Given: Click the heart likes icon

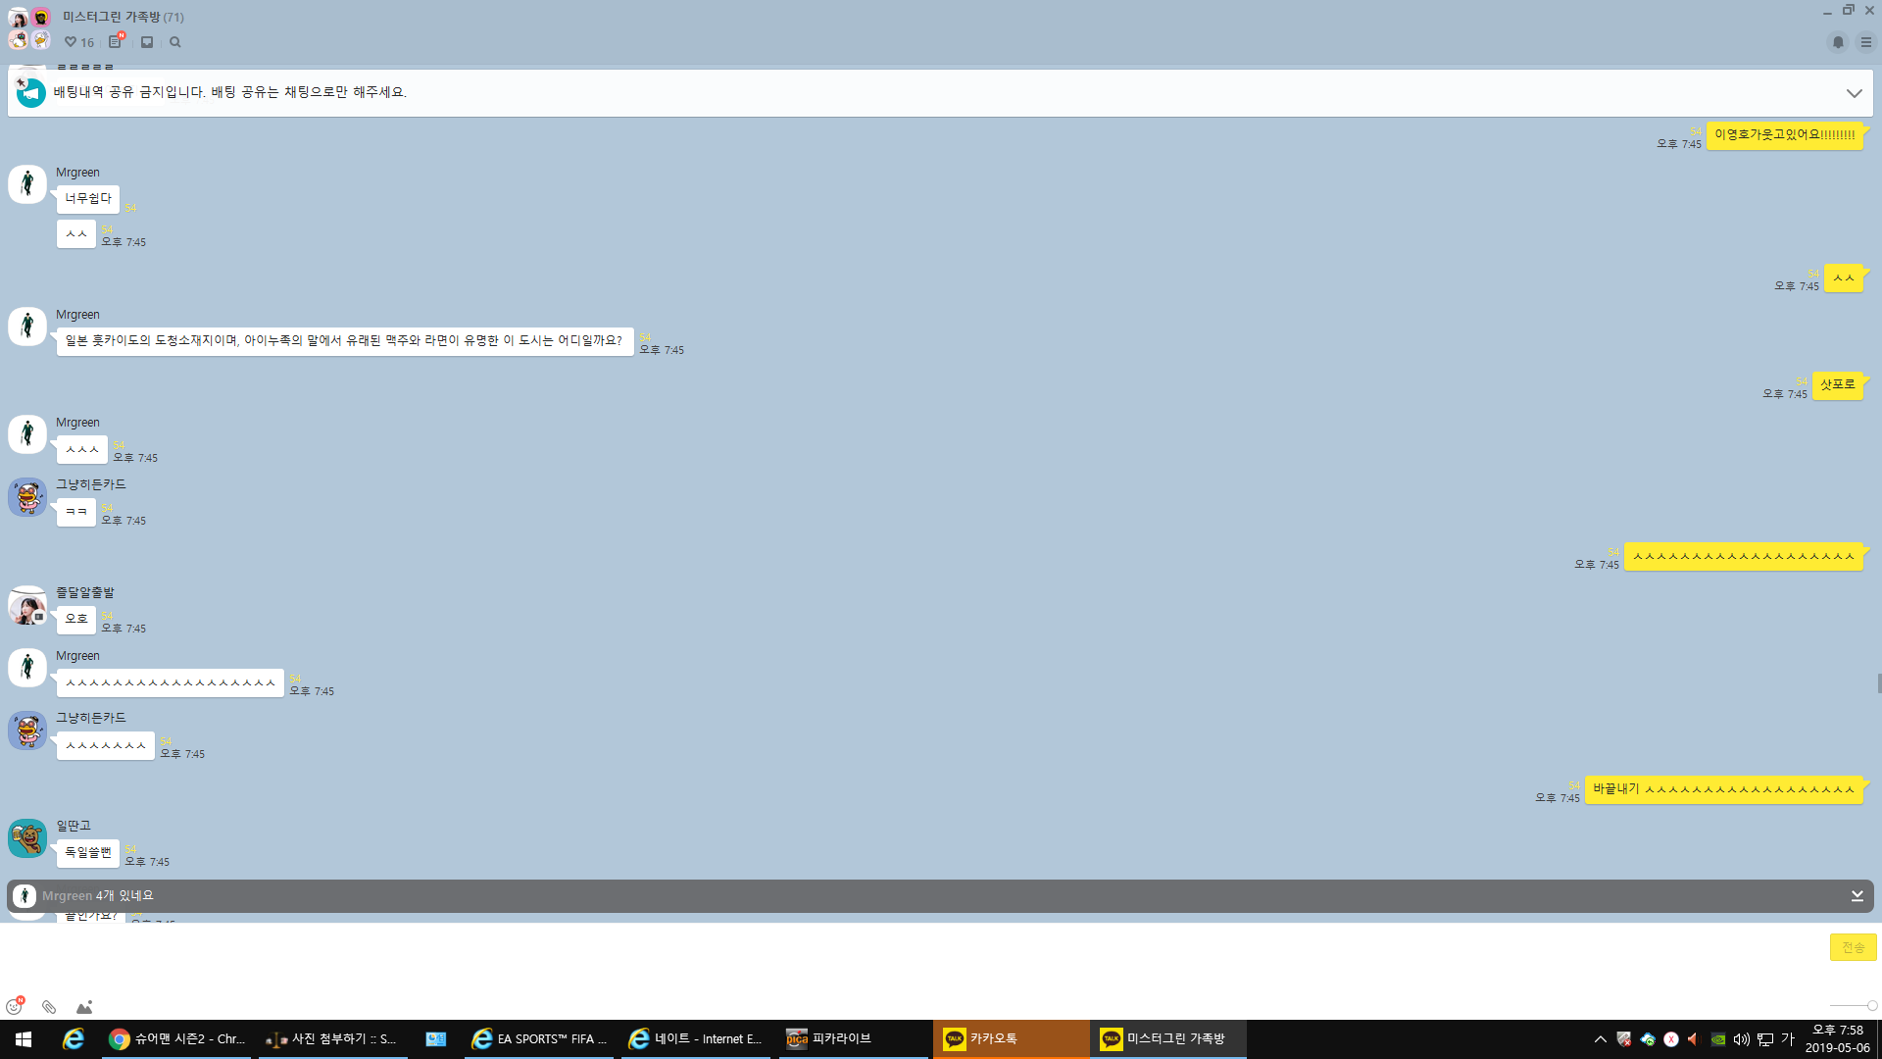Looking at the screenshot, I should [71, 42].
